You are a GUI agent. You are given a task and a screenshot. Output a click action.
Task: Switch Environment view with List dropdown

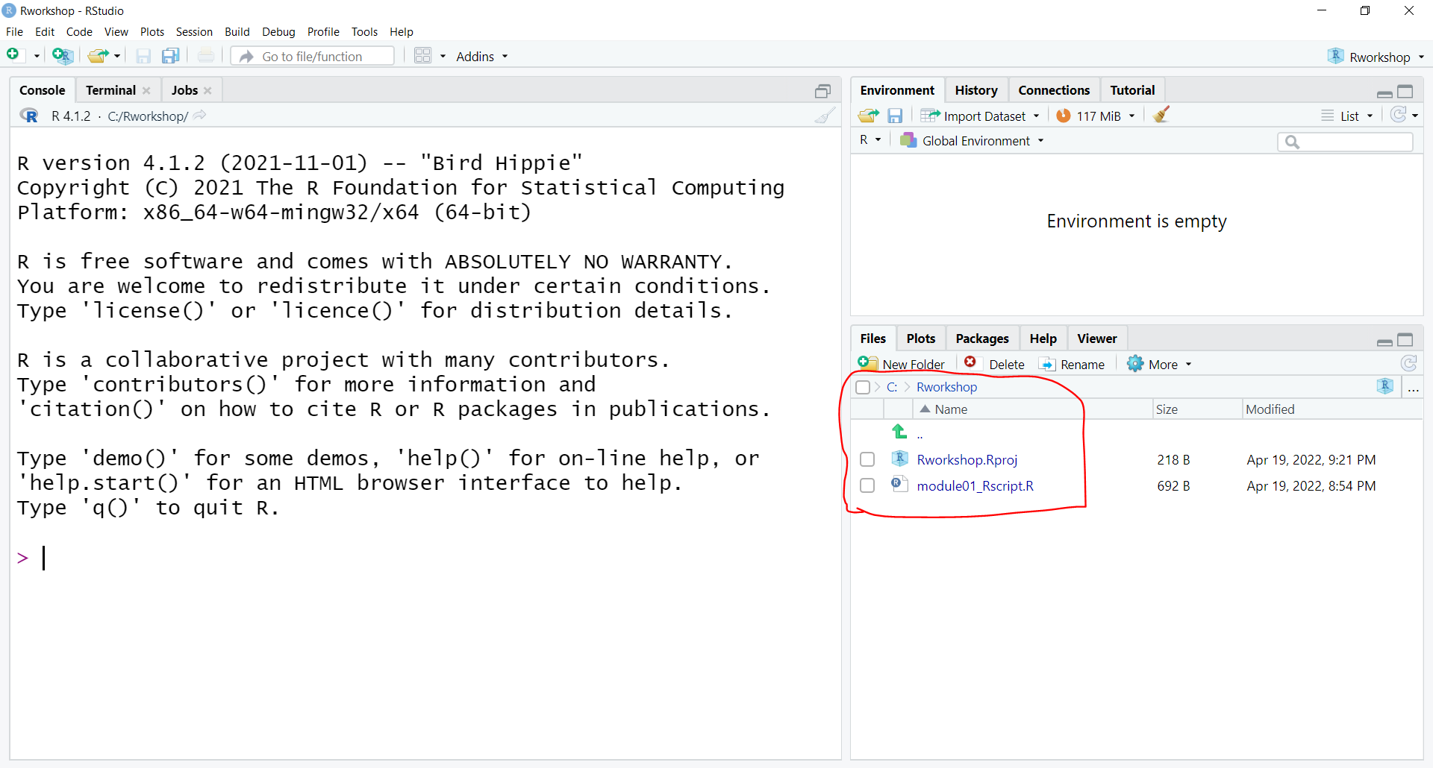(1347, 116)
